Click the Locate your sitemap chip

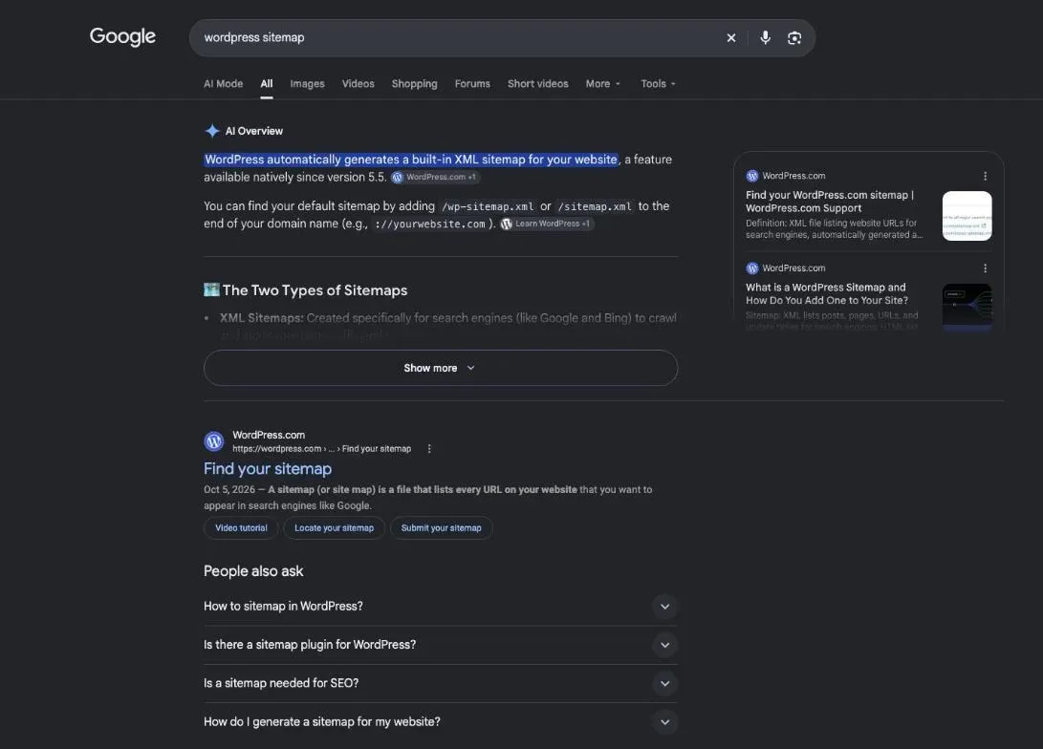tap(334, 528)
